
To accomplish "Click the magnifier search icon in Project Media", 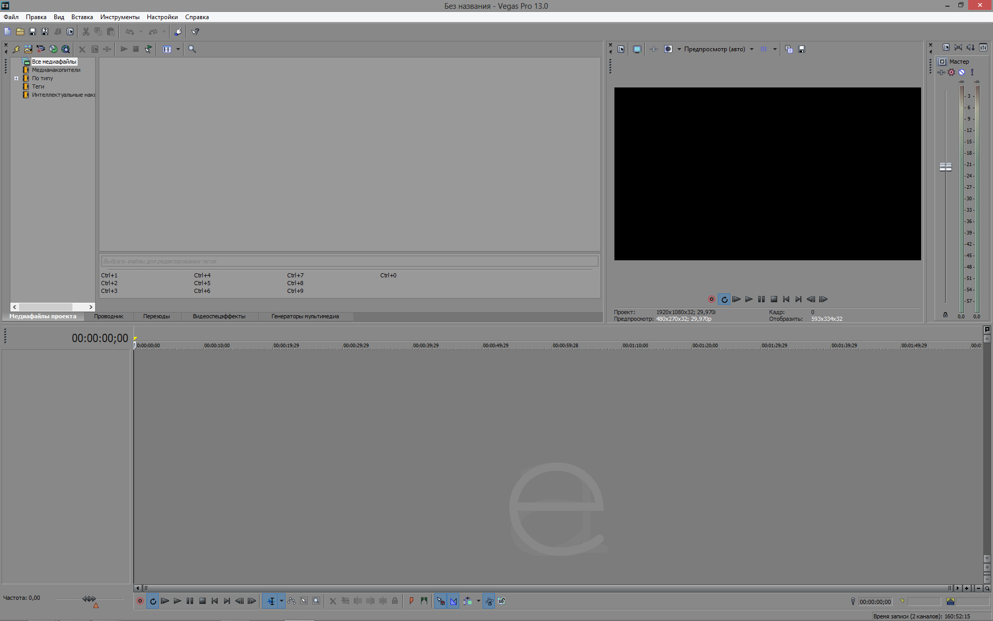I will click(192, 49).
